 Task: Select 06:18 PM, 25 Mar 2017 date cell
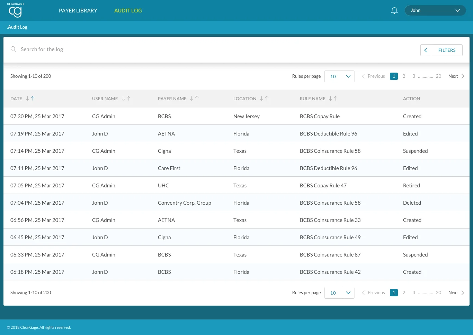37,272
